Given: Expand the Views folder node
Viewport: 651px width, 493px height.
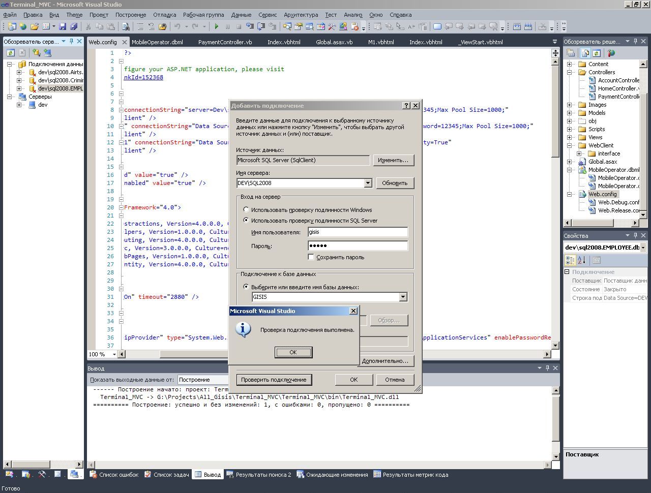Looking at the screenshot, I should tap(570, 137).
